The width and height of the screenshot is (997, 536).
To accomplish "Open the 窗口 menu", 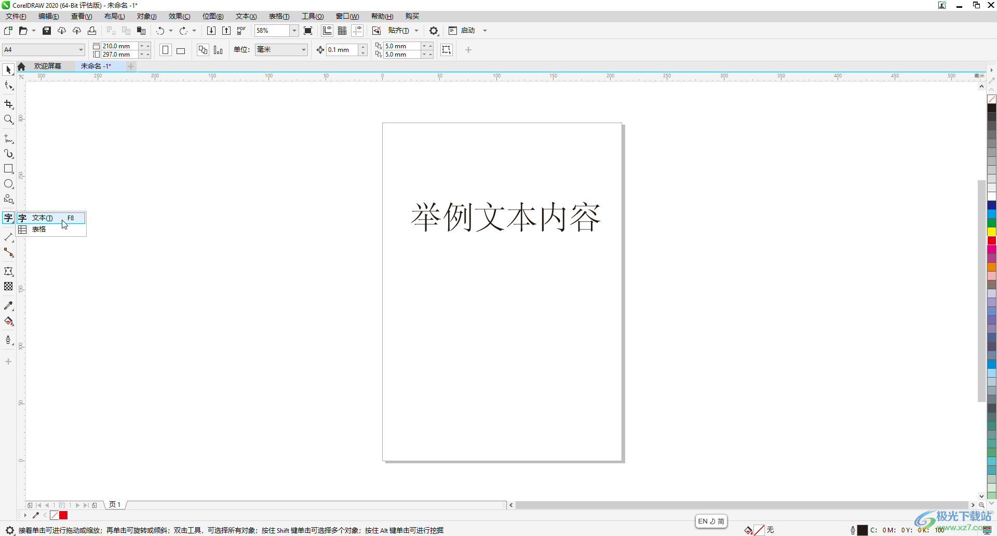I will tap(347, 17).
